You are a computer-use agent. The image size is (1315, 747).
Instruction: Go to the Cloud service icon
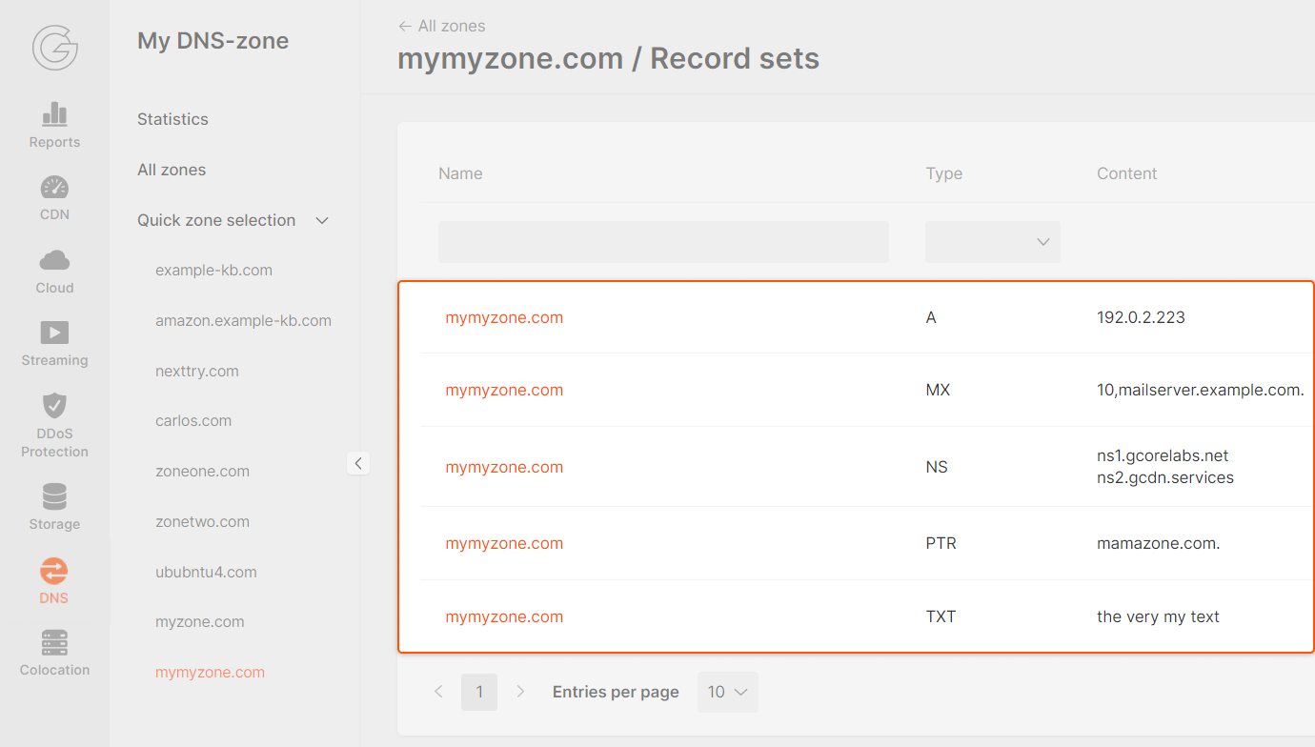(x=54, y=260)
